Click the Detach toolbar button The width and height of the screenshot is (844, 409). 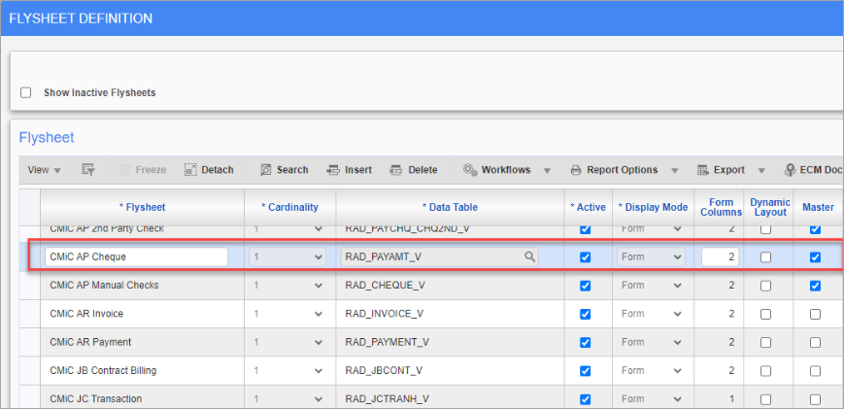(209, 170)
